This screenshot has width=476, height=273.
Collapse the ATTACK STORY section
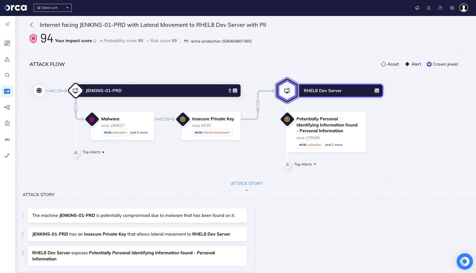pos(247,185)
